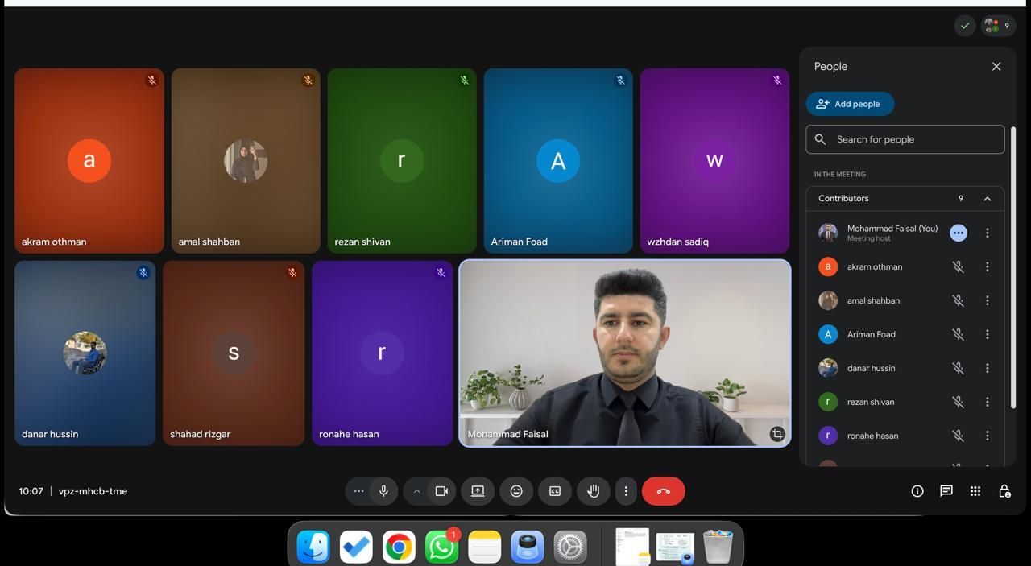This screenshot has height=566, width=1031.
Task: Mute ronahe hasan in the People panel
Action: [x=958, y=436]
